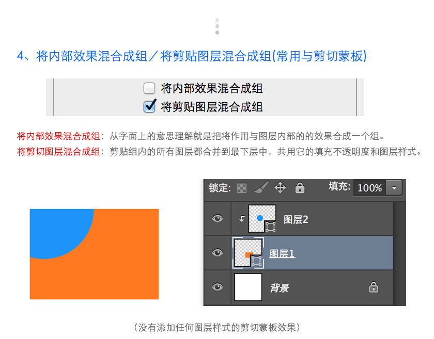Image resolution: width=434 pixels, height=339 pixels.
Task: Click the 填充 100% value field
Action: (369, 188)
